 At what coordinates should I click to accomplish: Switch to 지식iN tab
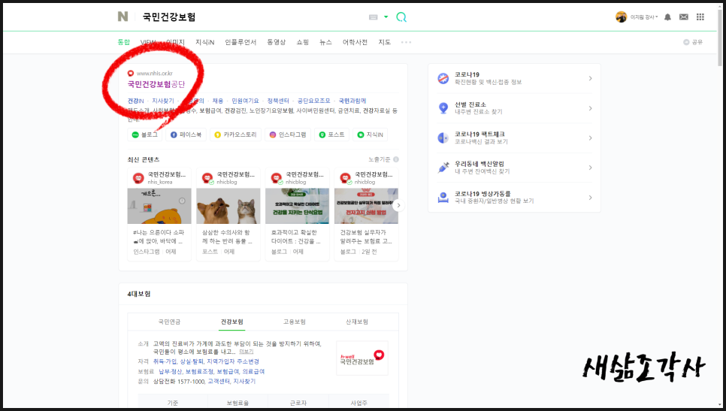(x=204, y=42)
